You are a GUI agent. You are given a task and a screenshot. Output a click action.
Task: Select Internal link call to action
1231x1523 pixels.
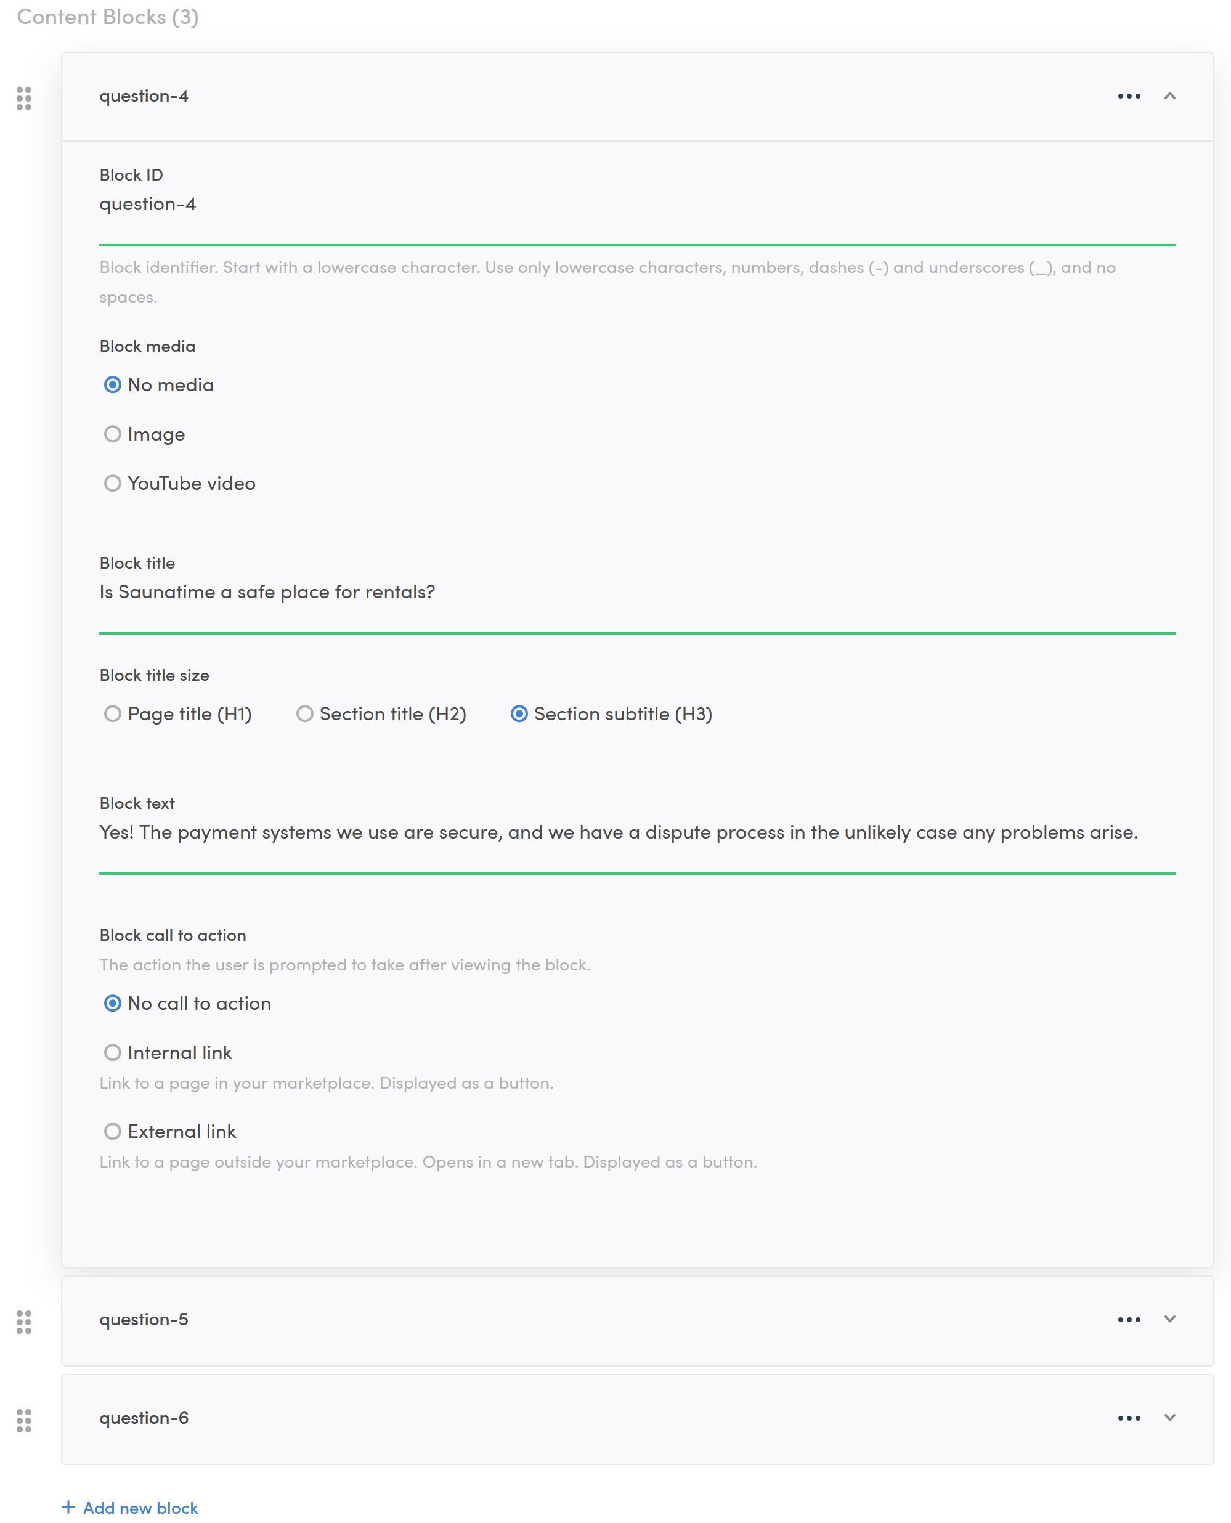[113, 1053]
